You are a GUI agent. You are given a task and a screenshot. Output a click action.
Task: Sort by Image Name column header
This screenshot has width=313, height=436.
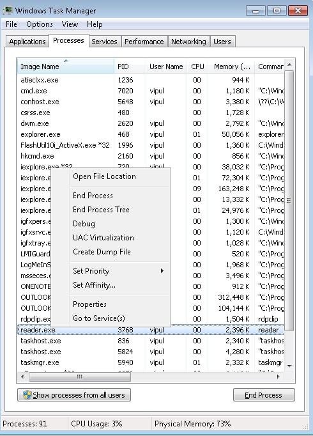(66, 66)
